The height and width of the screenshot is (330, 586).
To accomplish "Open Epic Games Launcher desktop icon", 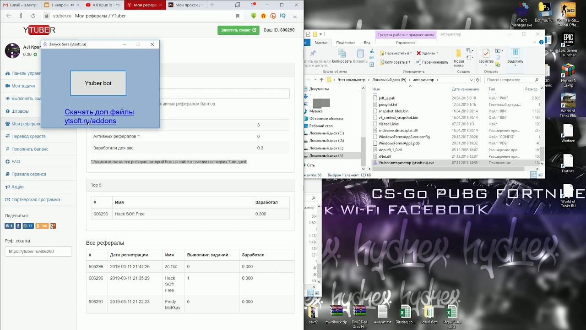I will (x=568, y=45).
